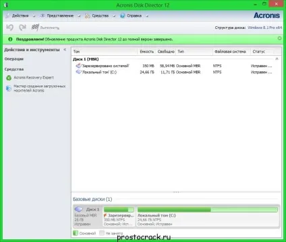Click the Диск 1 disk icon in map
The width and height of the screenshot is (286, 242).
click(78, 209)
